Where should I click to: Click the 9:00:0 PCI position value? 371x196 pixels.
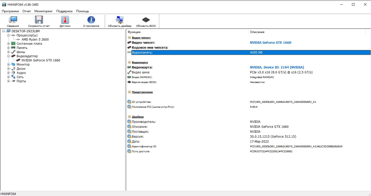254,107
